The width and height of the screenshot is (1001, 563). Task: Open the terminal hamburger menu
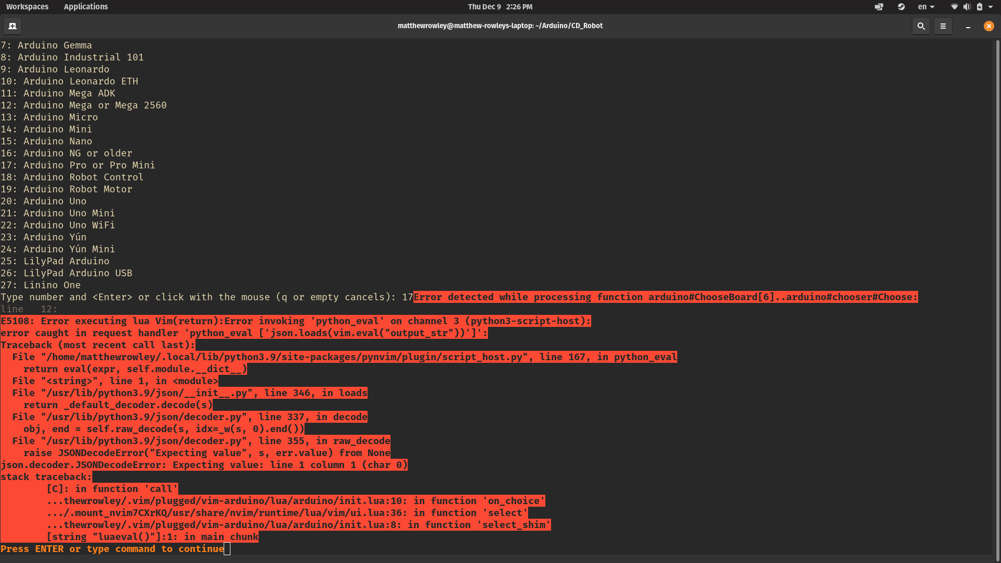pos(943,26)
